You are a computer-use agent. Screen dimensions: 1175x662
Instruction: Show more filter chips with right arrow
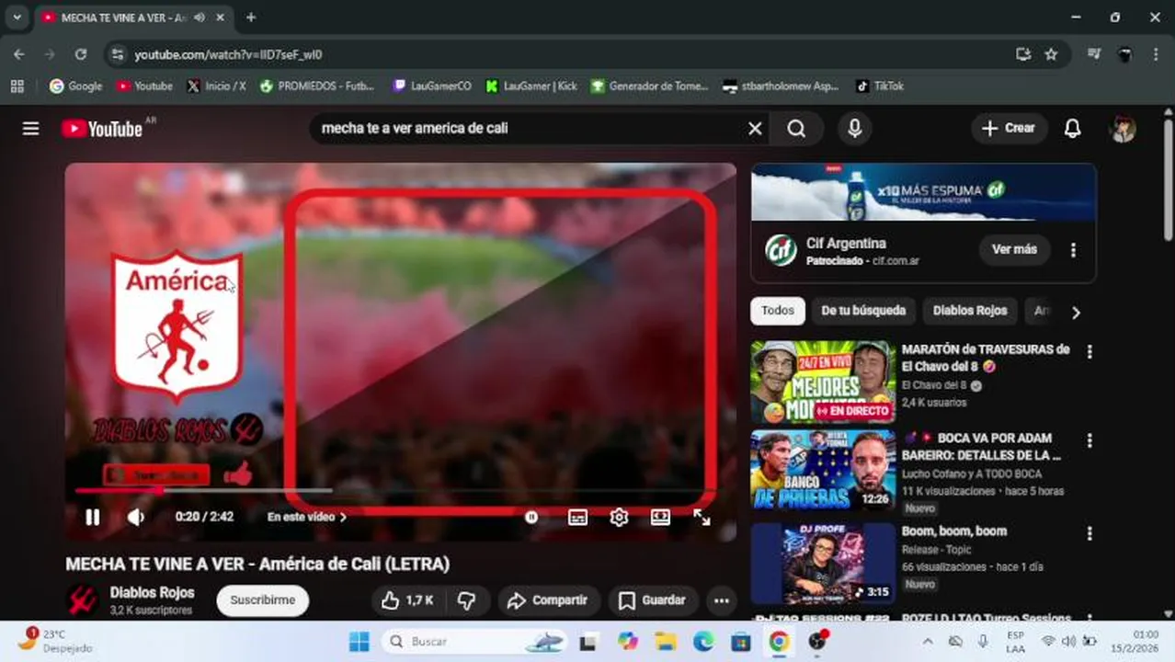point(1076,312)
